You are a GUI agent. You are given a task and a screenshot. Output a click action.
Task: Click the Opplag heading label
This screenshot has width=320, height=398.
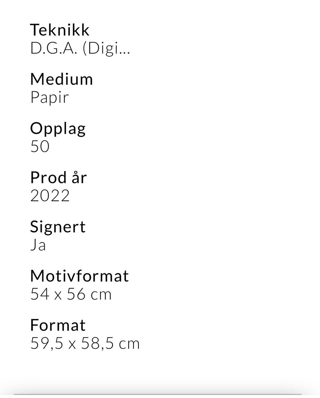coord(58,129)
